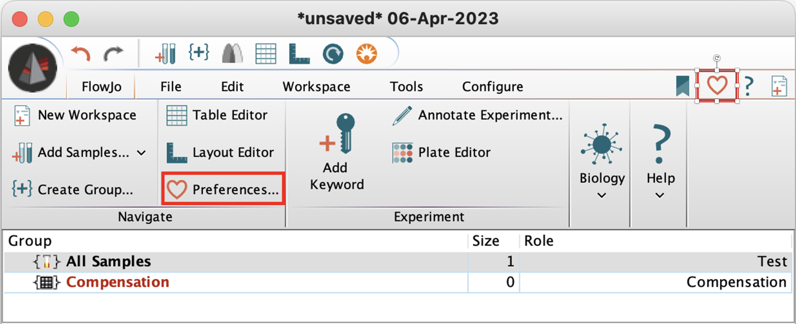Open Preferences from Navigate band
796x324 pixels.
223,189
